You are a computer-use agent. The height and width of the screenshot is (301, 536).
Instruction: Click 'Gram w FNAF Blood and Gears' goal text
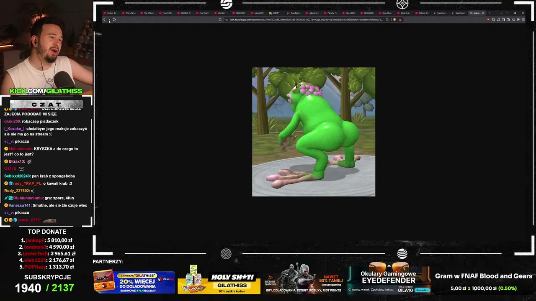pyautogui.click(x=484, y=276)
